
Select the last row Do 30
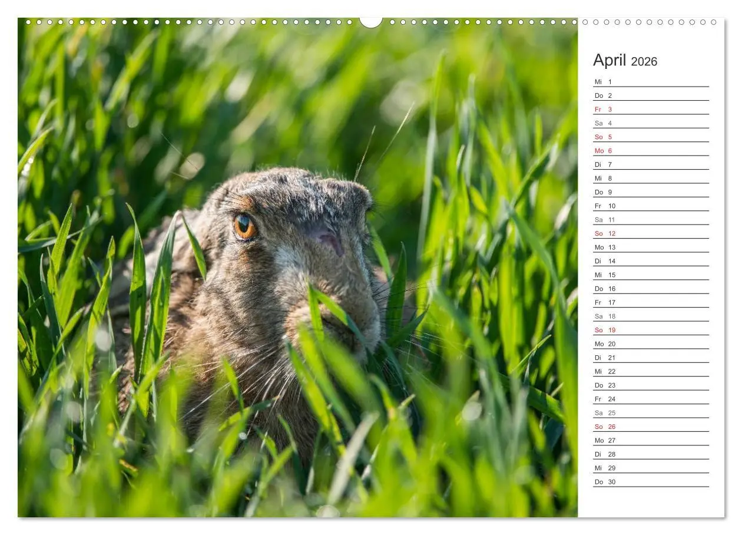tap(650, 482)
